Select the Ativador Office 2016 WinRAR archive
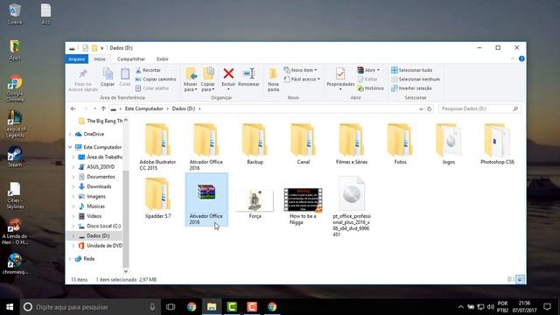The image size is (560, 315). click(x=206, y=199)
